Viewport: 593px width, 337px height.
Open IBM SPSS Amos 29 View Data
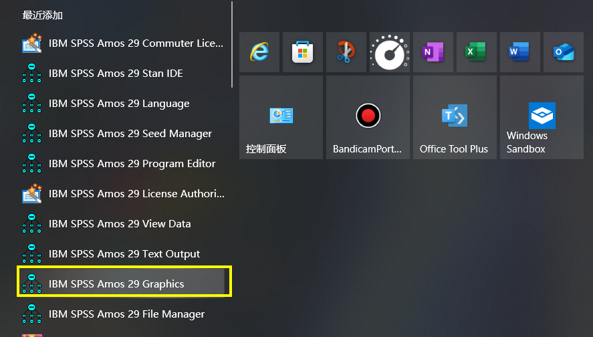click(x=124, y=224)
